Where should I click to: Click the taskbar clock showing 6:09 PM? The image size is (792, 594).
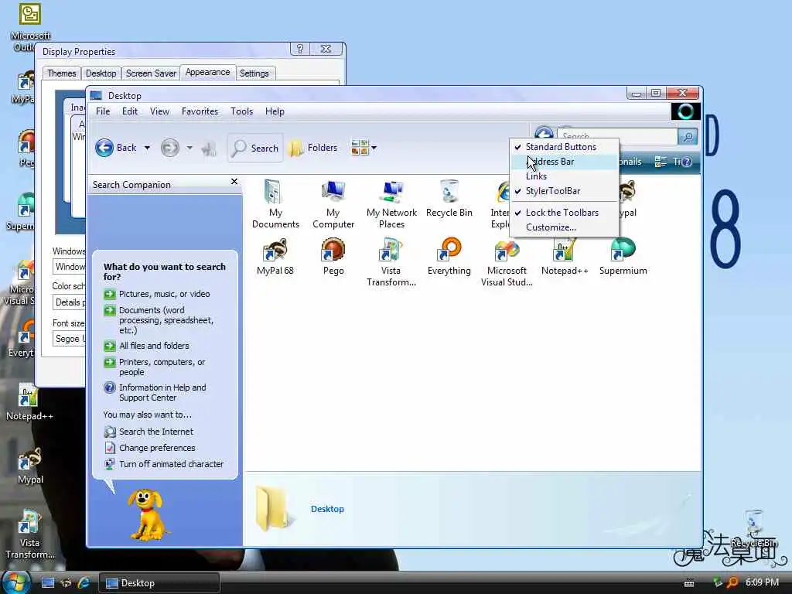762,582
